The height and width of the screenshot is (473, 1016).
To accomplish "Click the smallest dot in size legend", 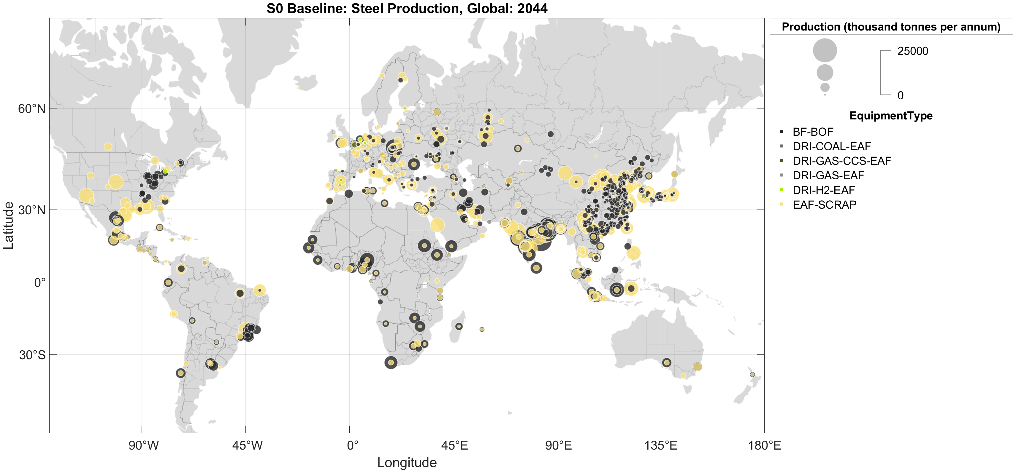I will 825,95.
